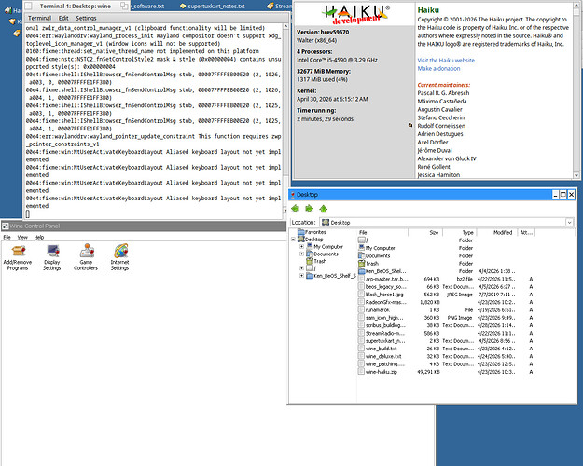Sort by the Size column header

point(425,232)
